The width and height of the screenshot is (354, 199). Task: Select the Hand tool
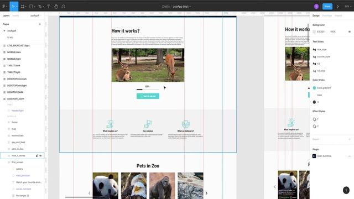pyautogui.click(x=56, y=7)
